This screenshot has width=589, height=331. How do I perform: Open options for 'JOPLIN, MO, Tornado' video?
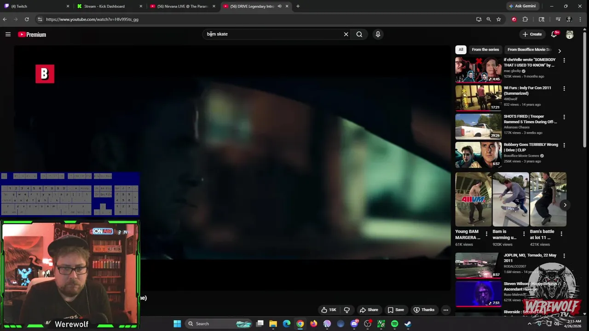[x=564, y=256]
